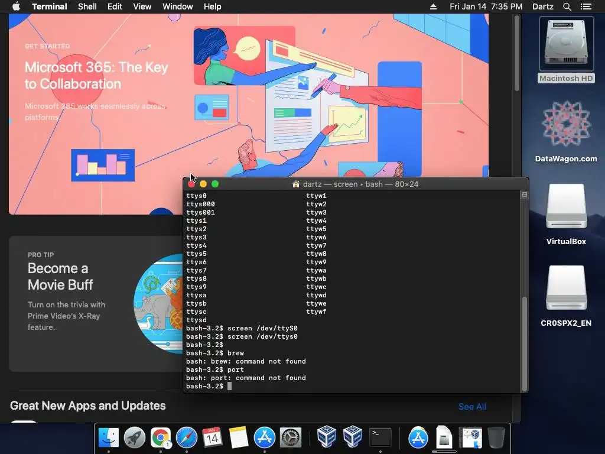This screenshot has height=454, width=605.
Task: Zoom Terminal window with green button
Action: [x=215, y=184]
